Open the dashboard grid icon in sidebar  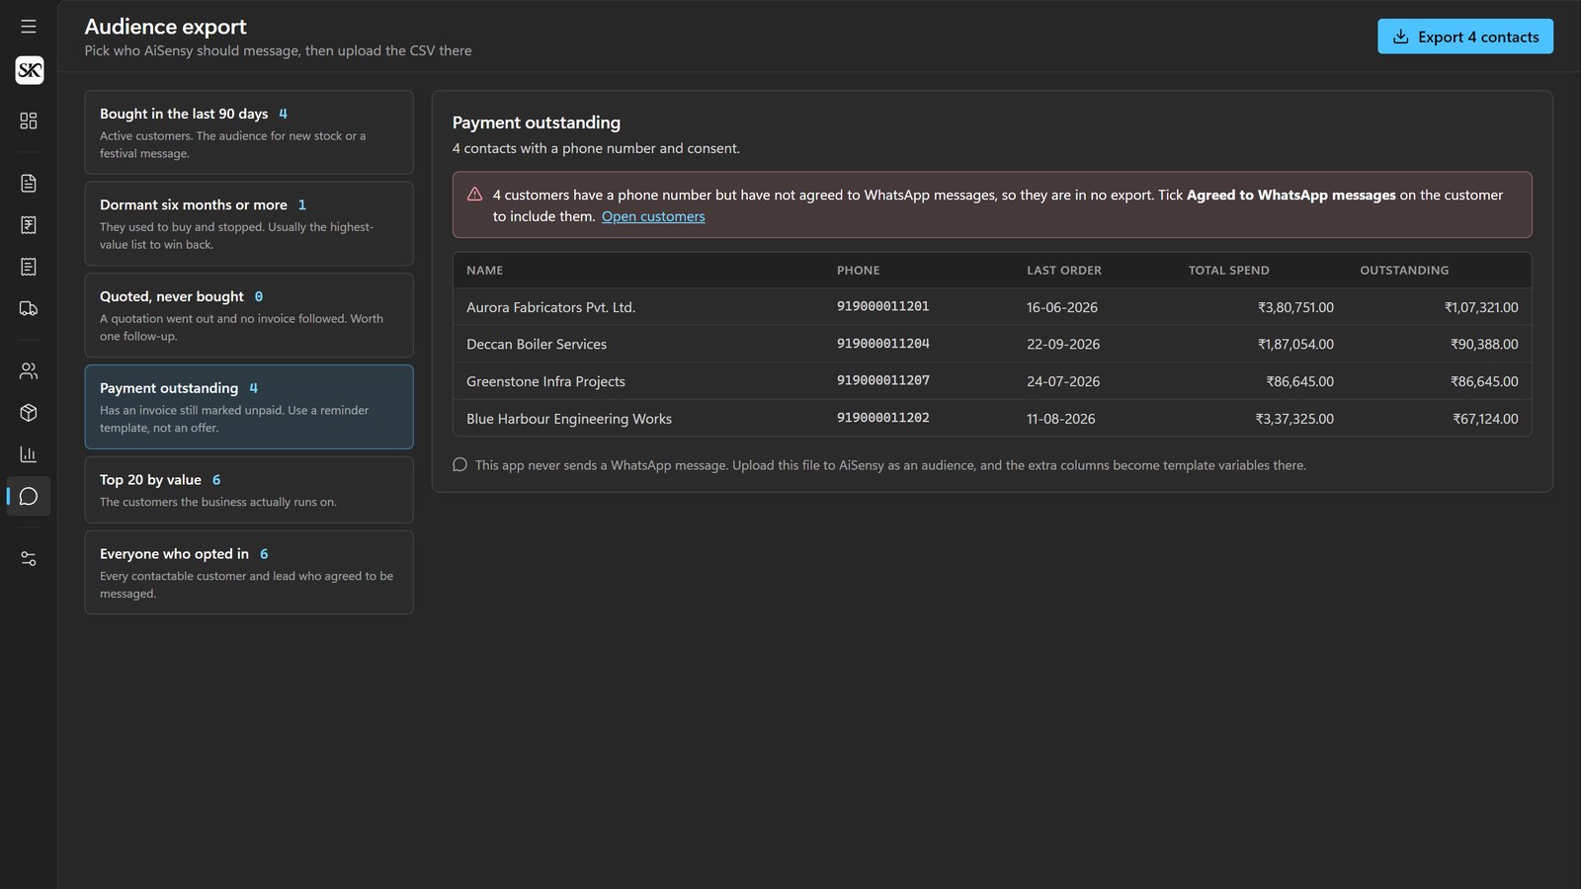(29, 121)
